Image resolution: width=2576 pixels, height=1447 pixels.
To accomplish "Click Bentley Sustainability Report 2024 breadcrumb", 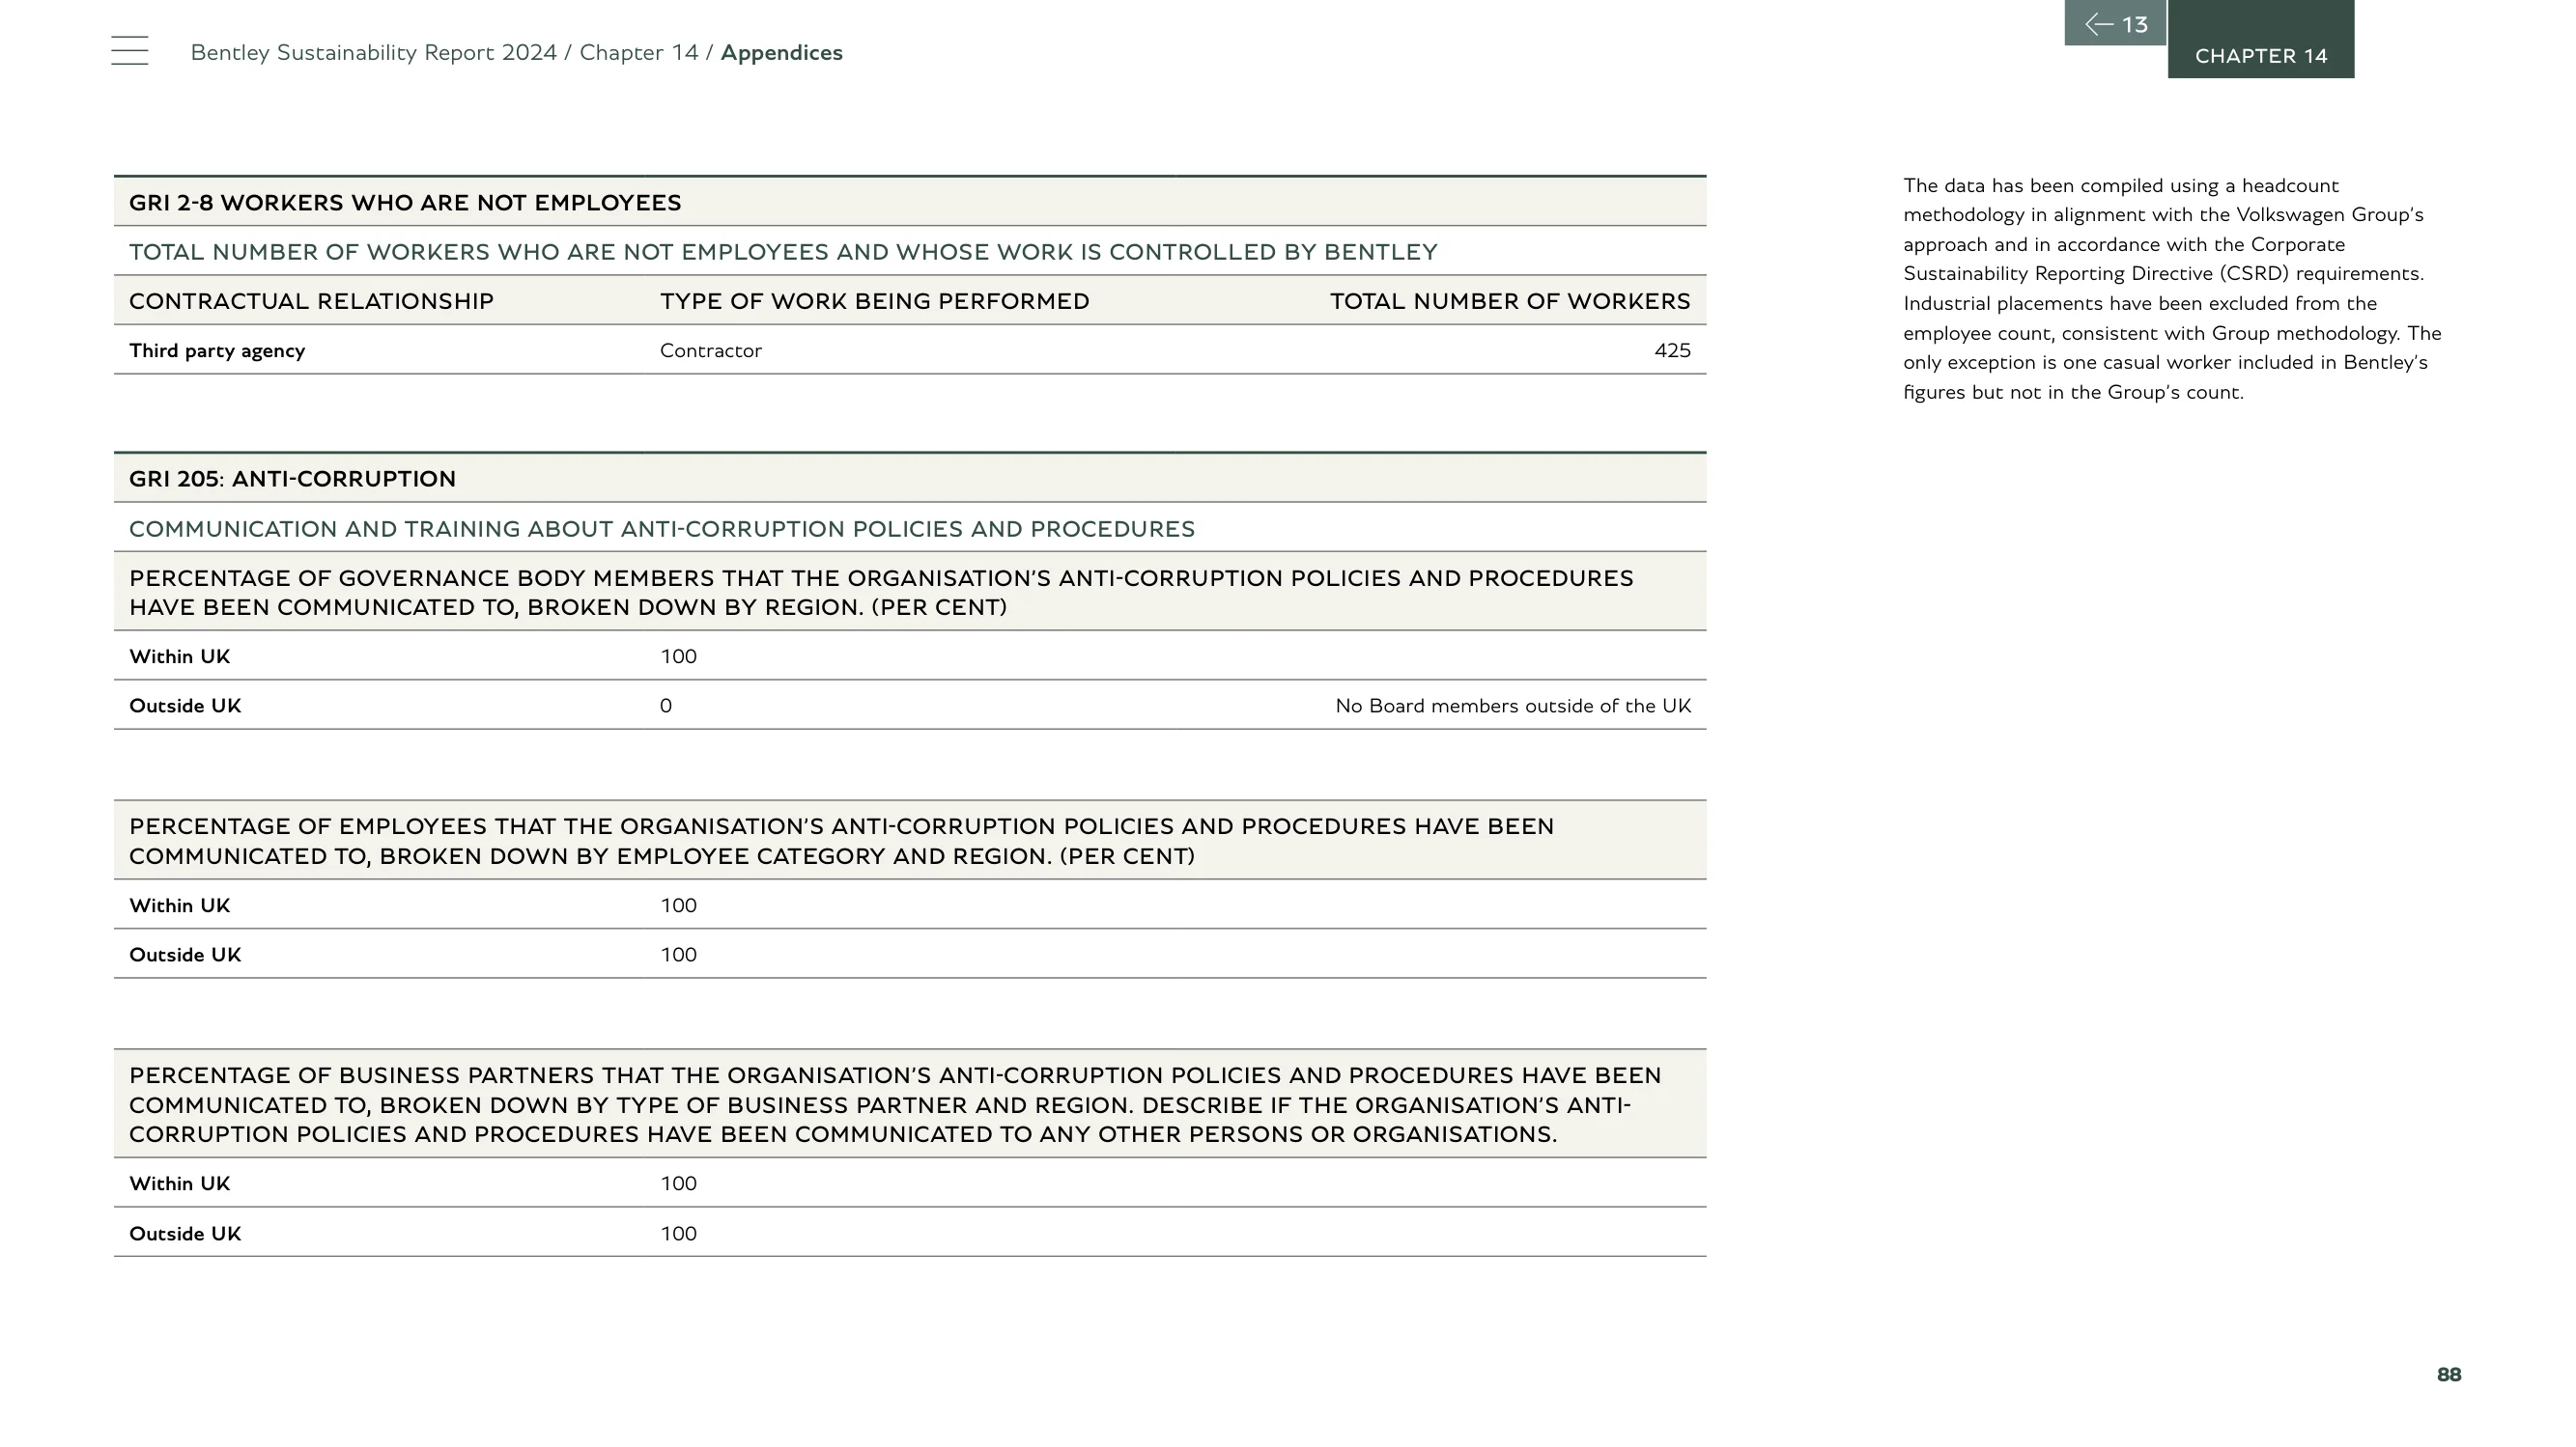I will (x=373, y=52).
